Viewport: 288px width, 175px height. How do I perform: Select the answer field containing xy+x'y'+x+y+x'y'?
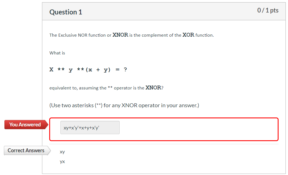coord(90,127)
